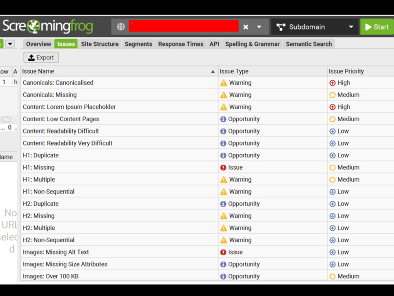Click the sort arrow in Issue Name header
The width and height of the screenshot is (394, 296).
point(213,71)
